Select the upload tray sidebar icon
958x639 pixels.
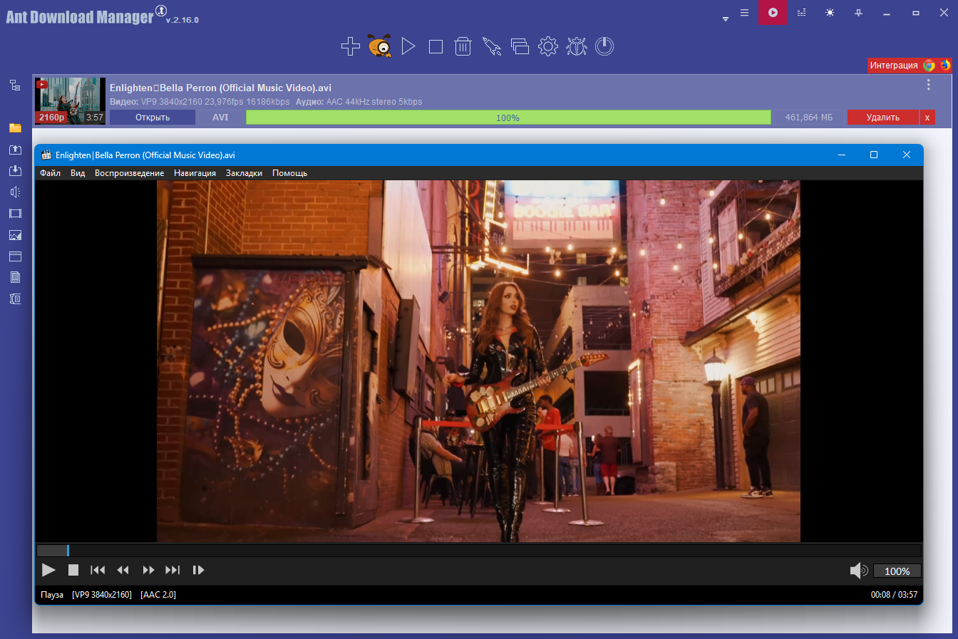(x=15, y=150)
